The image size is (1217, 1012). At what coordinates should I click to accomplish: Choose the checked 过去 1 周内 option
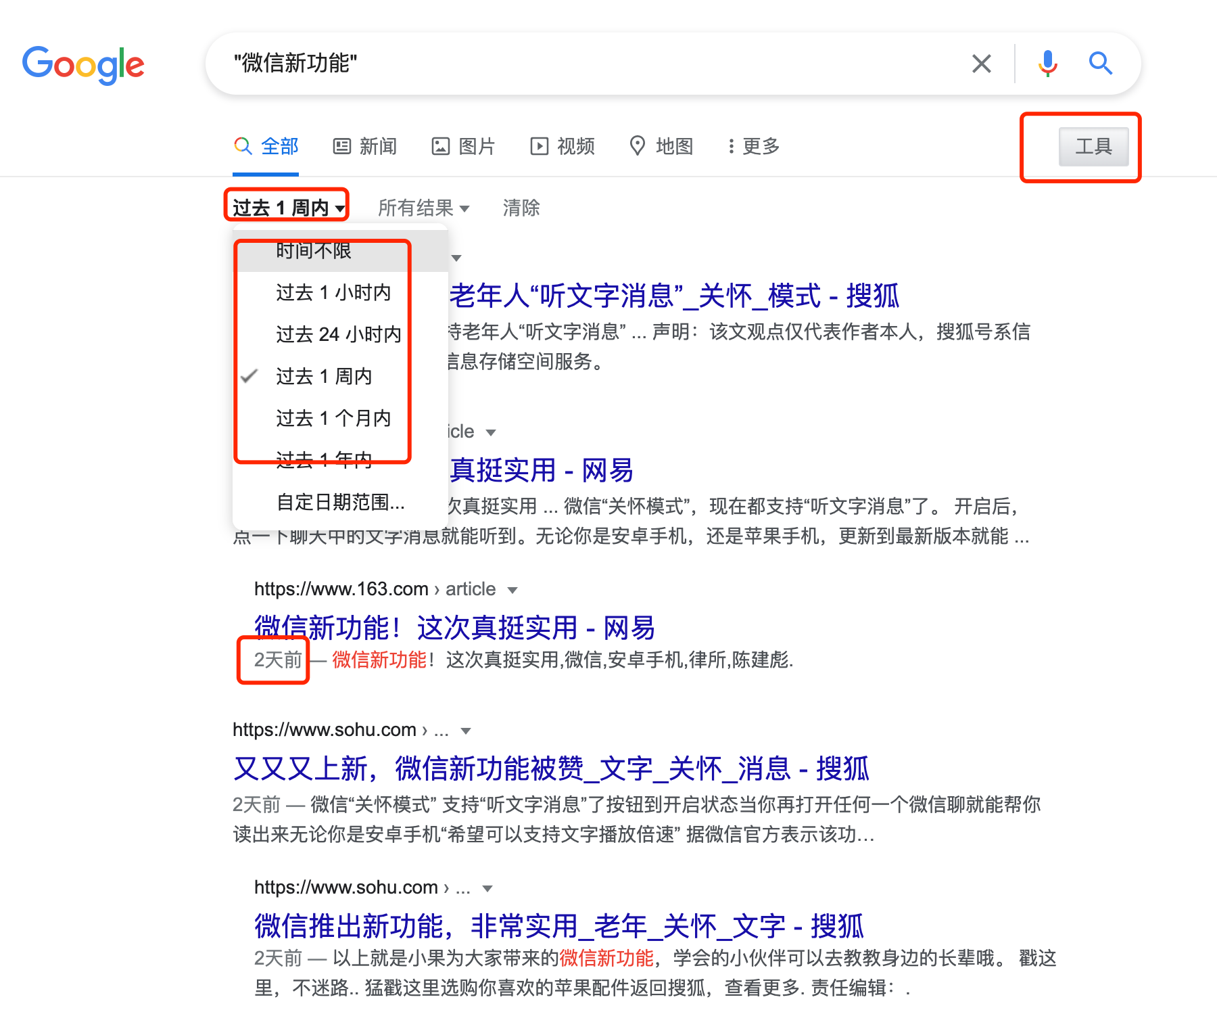click(x=340, y=376)
